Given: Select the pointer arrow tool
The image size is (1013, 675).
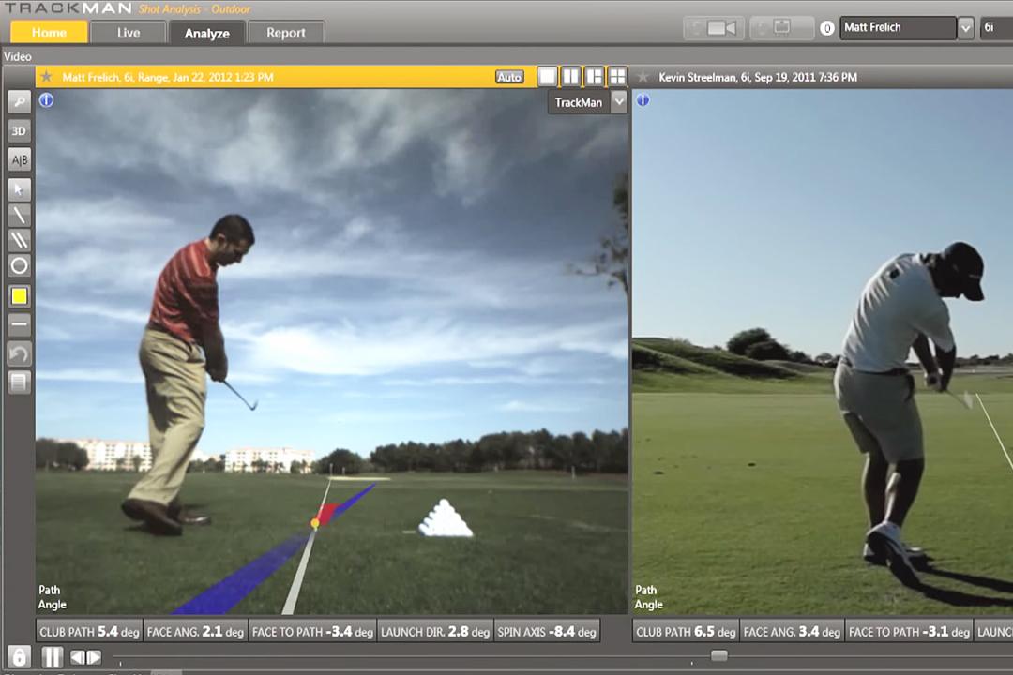Looking at the screenshot, I should pyautogui.click(x=20, y=189).
